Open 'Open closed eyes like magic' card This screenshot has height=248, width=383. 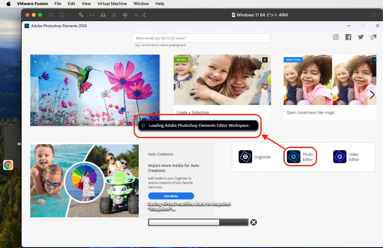point(330,87)
